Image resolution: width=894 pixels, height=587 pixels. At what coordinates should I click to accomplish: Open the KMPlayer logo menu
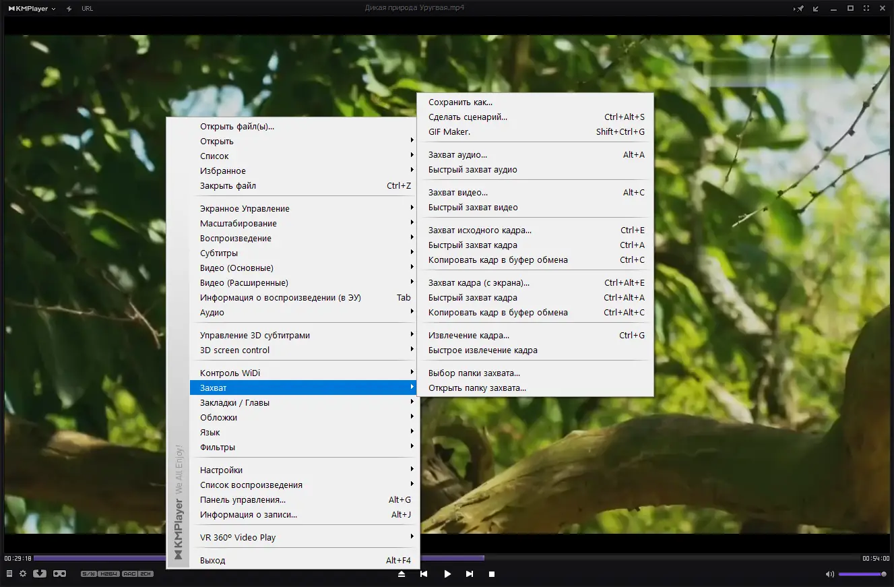point(32,9)
